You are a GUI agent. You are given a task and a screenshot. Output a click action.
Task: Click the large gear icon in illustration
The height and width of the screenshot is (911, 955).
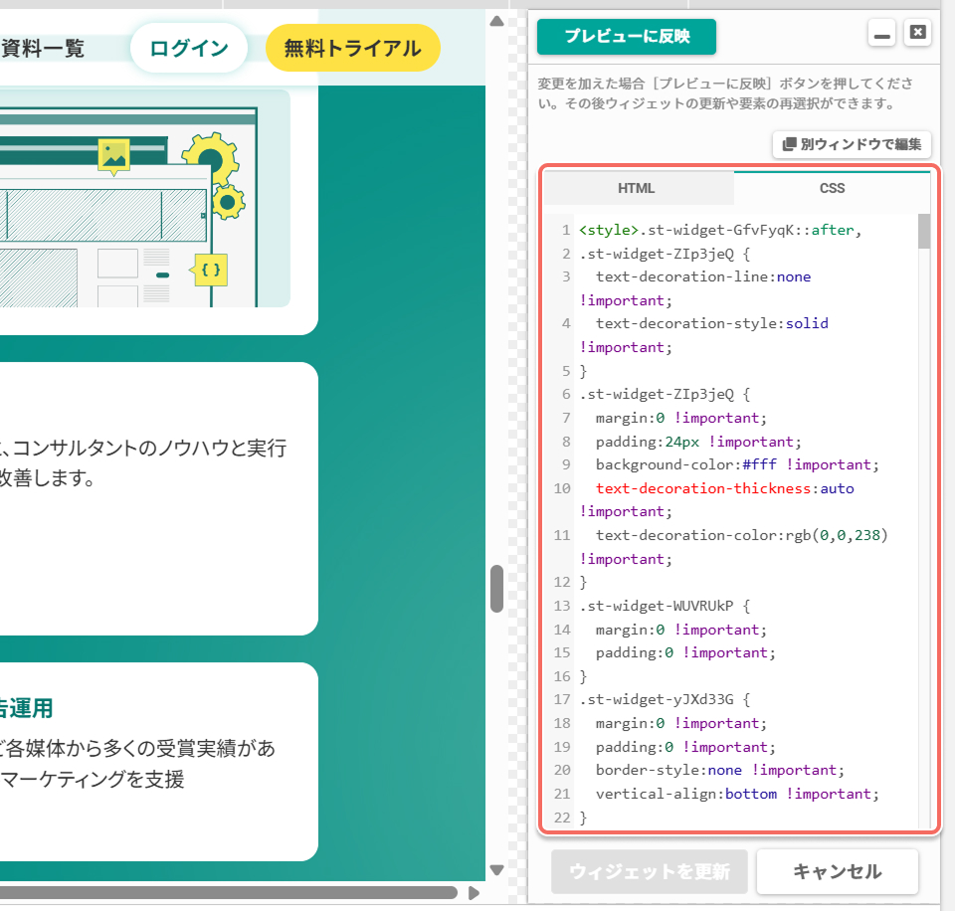click(x=210, y=157)
